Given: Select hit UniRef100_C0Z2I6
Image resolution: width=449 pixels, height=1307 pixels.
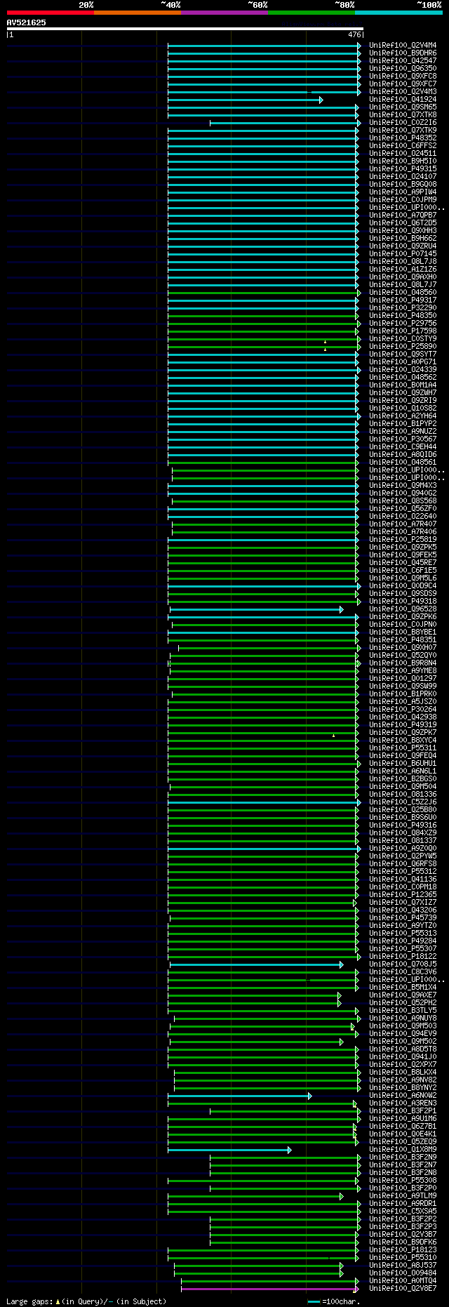Looking at the screenshot, I should pyautogui.click(x=403, y=123).
